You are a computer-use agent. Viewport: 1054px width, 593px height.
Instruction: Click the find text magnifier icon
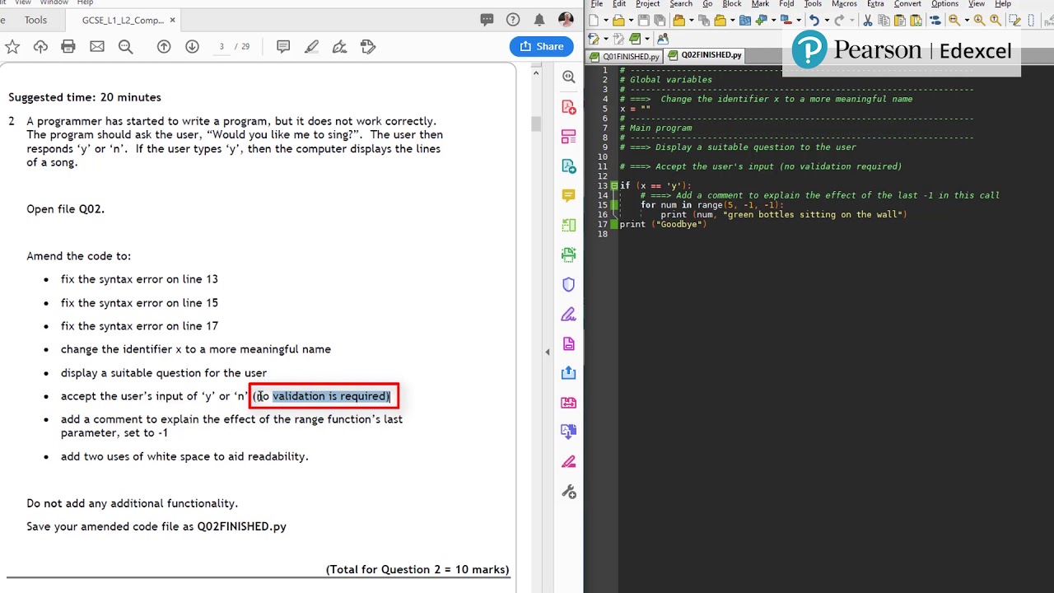[125, 47]
